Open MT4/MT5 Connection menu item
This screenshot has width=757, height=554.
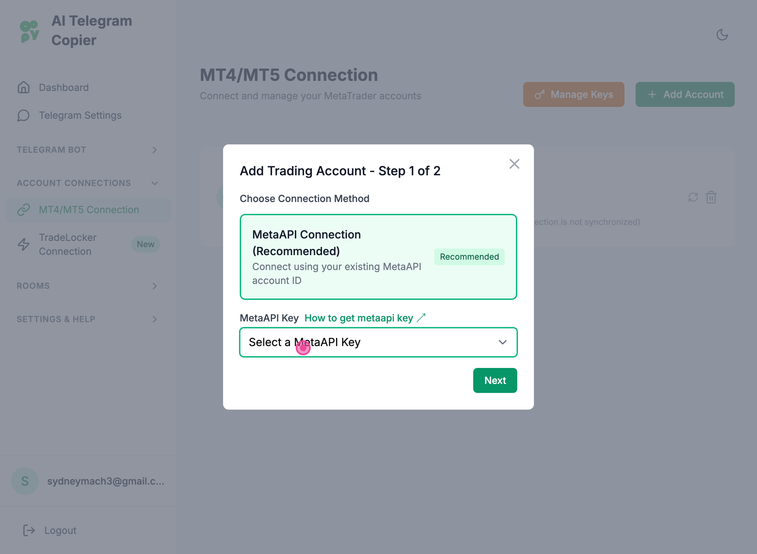89,210
